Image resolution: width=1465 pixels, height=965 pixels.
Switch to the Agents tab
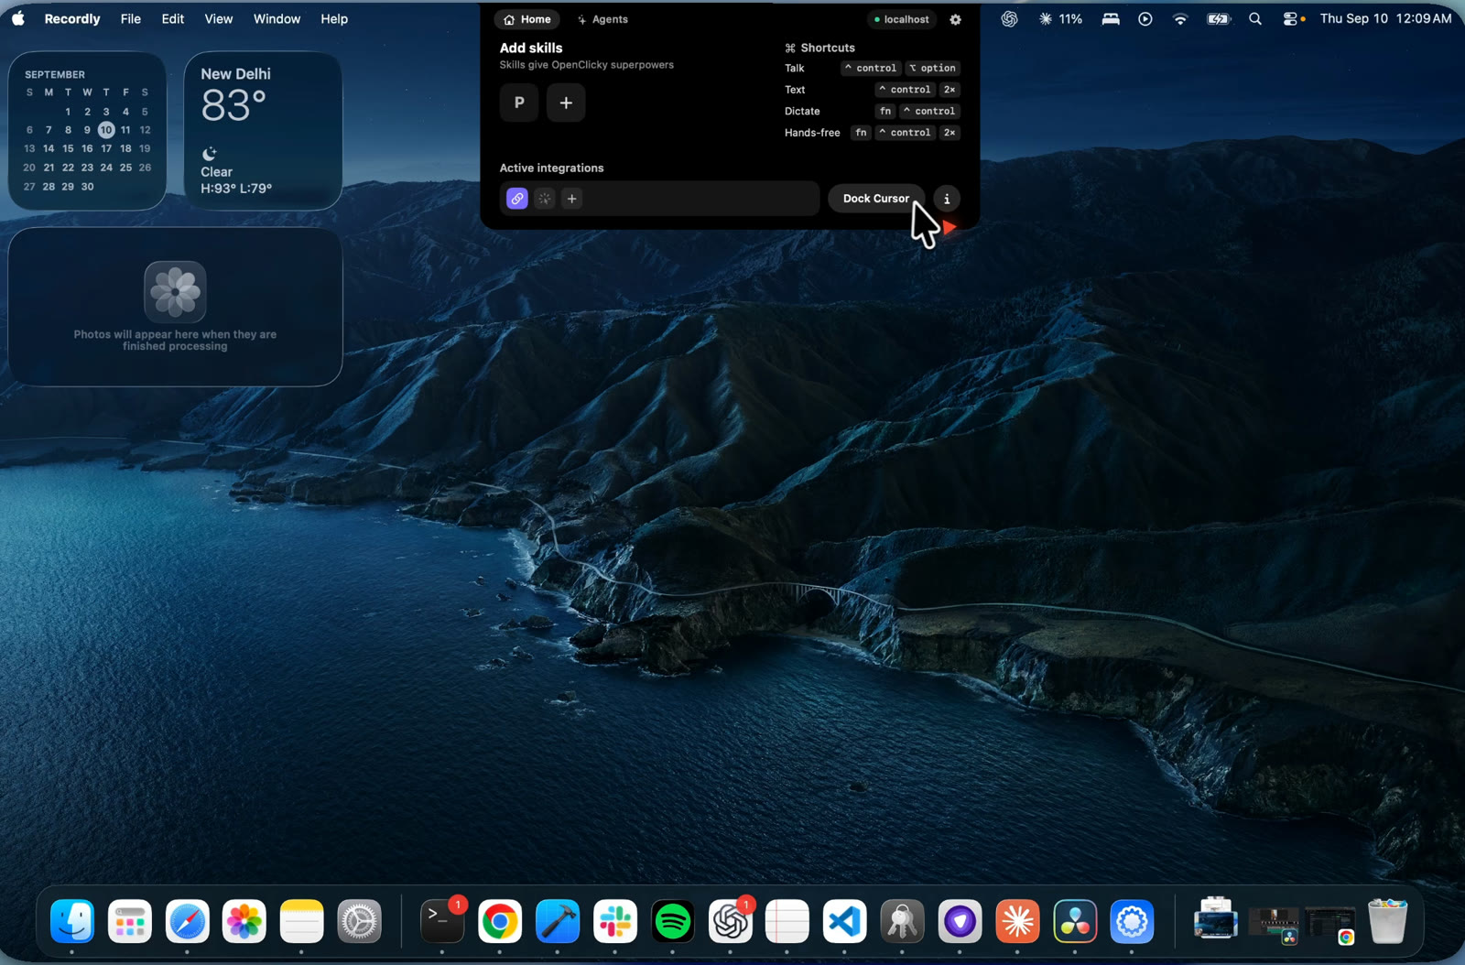pyautogui.click(x=602, y=19)
